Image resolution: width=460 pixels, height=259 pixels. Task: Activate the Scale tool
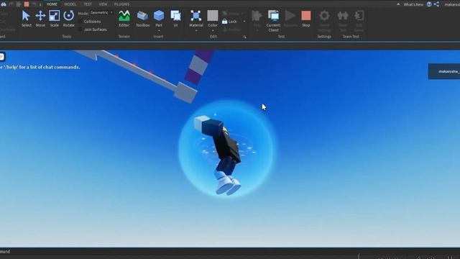tap(55, 19)
